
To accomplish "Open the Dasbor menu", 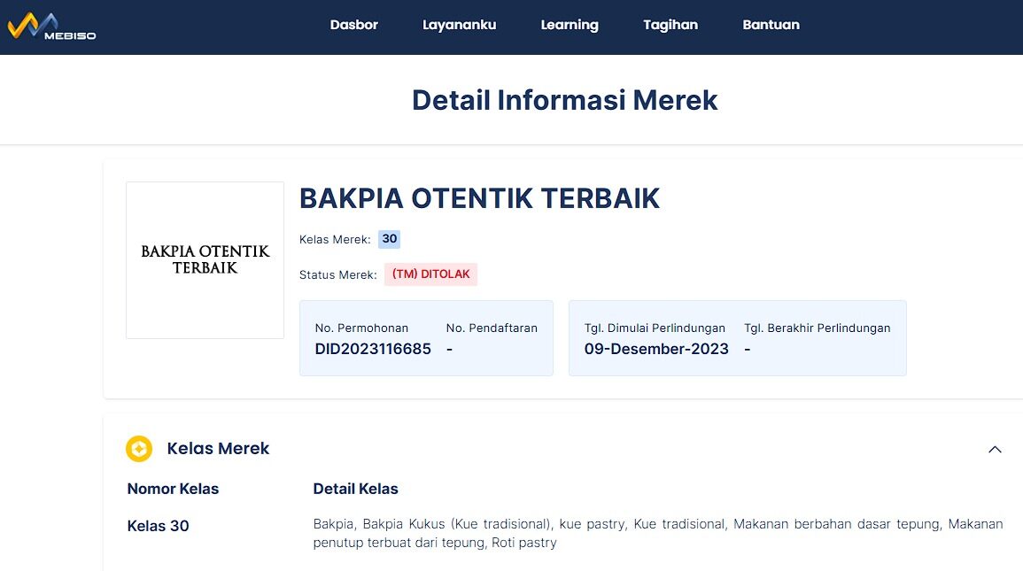I will point(353,25).
